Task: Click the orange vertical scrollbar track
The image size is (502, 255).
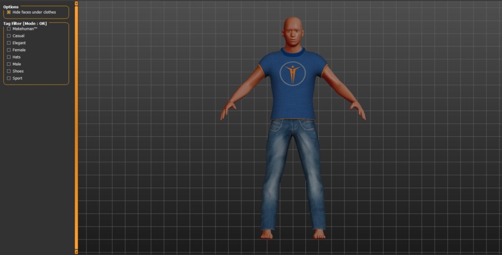Action: pyautogui.click(x=76, y=128)
